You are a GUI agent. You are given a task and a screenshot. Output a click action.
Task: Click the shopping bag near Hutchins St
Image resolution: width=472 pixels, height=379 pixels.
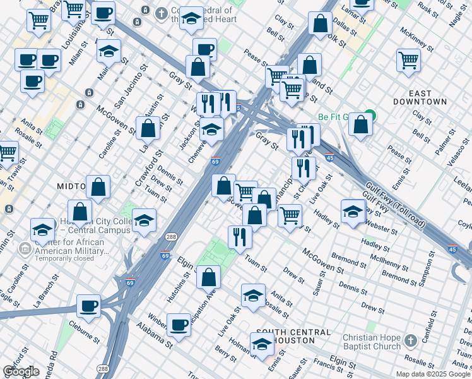pyautogui.click(x=208, y=277)
